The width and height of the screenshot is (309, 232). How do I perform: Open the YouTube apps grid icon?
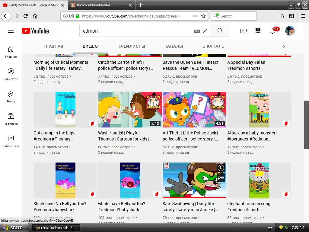258,31
